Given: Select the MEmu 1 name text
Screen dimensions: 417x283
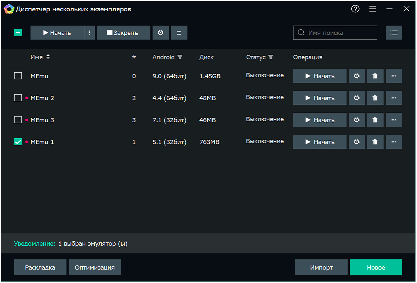Looking at the screenshot, I should [x=42, y=142].
